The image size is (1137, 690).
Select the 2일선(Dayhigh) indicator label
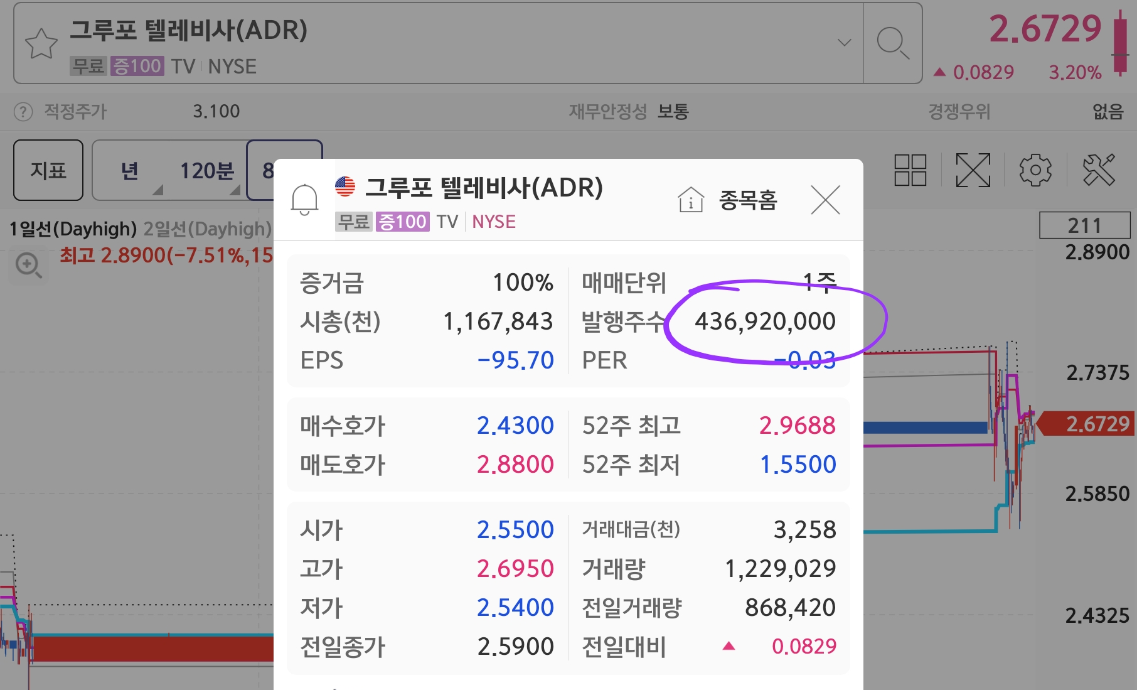click(208, 229)
